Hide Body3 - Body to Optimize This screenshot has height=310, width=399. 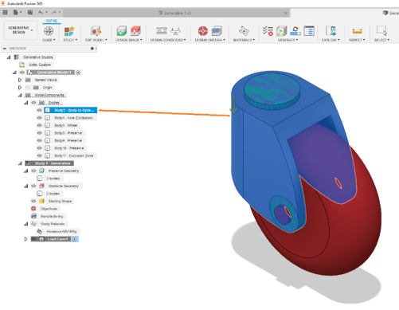click(x=40, y=110)
